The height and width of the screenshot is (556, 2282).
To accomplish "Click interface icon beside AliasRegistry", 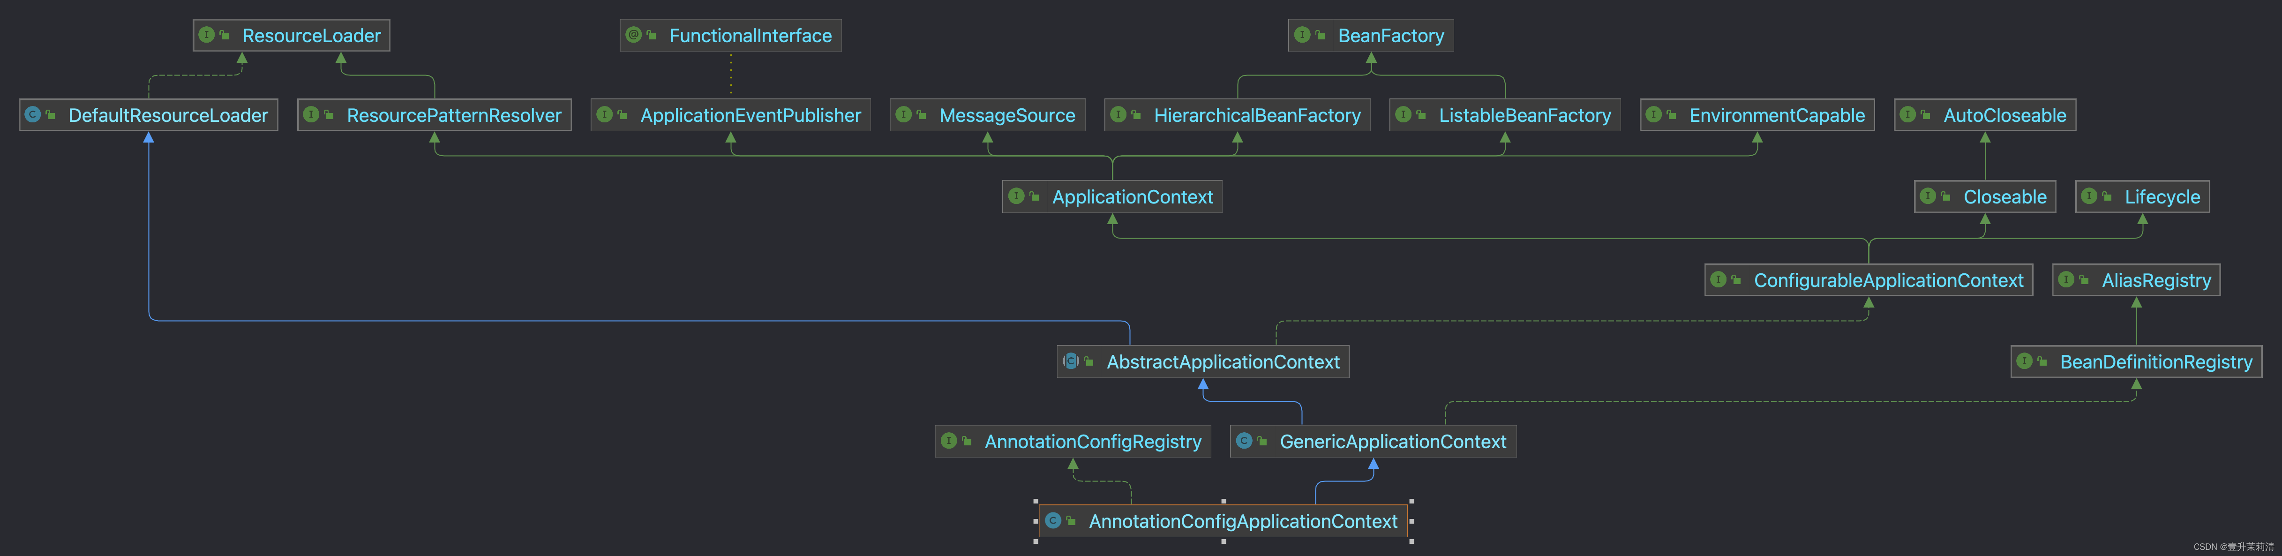I will pos(2067,279).
